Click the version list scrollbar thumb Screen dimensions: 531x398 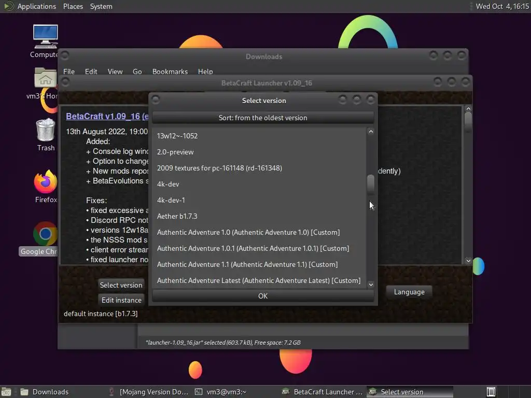[x=371, y=184]
